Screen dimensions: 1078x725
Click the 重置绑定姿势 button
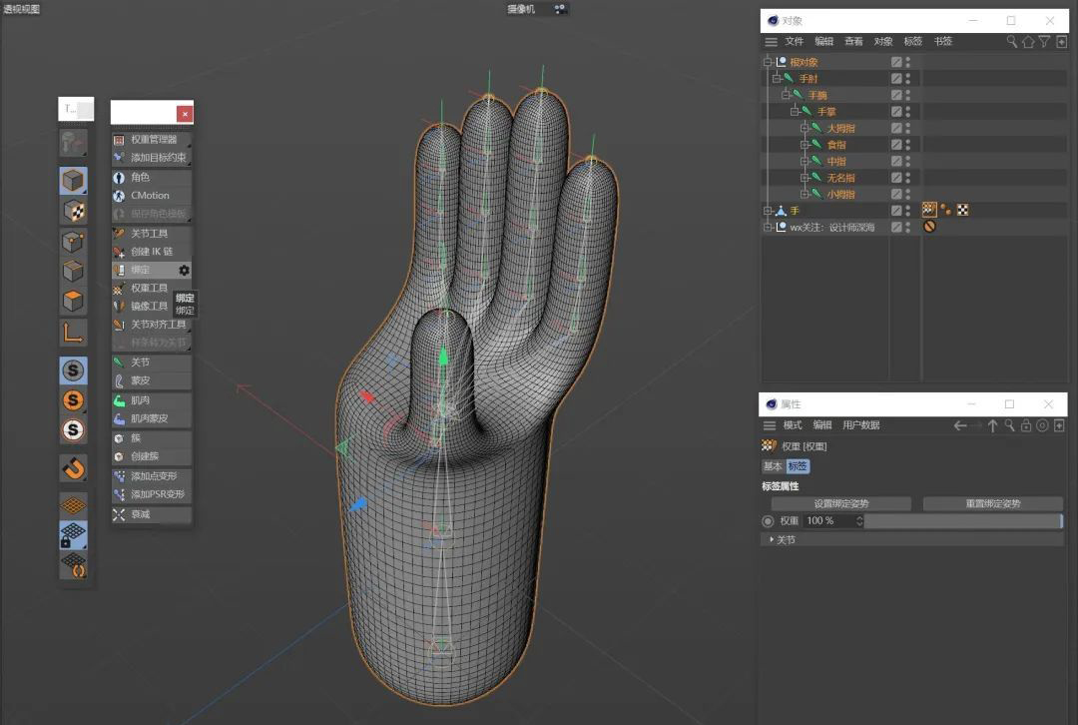tap(992, 504)
